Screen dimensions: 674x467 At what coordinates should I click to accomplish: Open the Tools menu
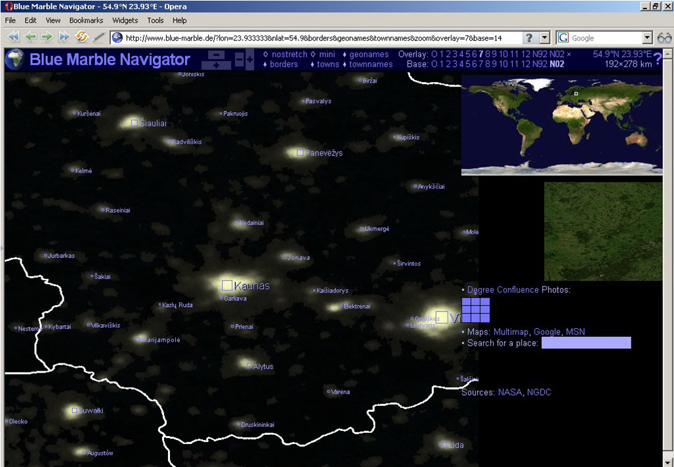[x=156, y=20]
